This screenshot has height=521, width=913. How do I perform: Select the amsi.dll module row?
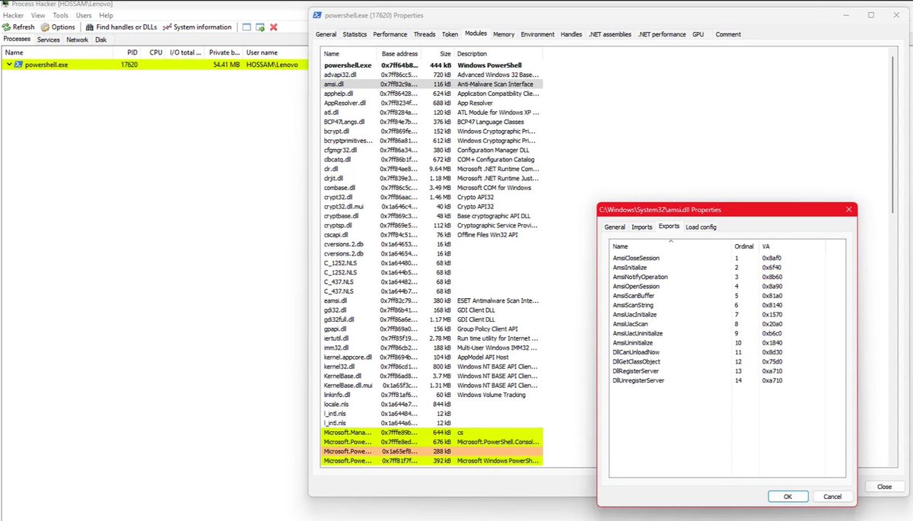click(431, 84)
